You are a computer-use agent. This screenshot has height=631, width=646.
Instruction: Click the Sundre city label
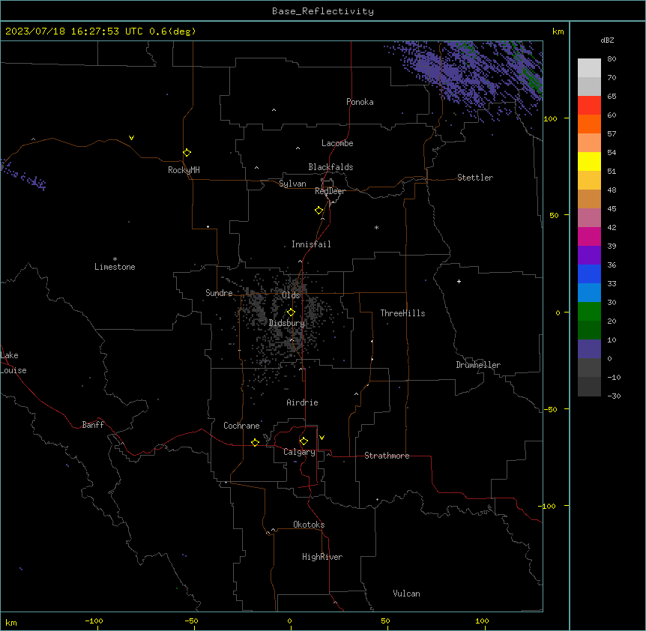pyautogui.click(x=219, y=293)
